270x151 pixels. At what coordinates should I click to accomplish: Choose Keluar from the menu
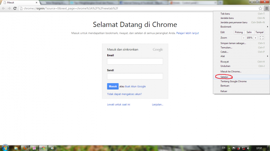click(241, 91)
